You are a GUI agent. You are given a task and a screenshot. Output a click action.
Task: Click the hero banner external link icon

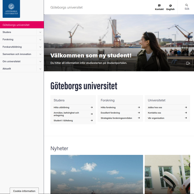click(188, 63)
